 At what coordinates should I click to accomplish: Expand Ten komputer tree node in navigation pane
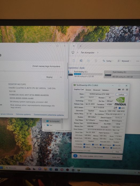pyautogui.click(x=44, y=121)
